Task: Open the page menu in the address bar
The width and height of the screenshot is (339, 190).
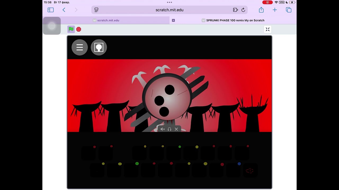Action: (x=96, y=10)
